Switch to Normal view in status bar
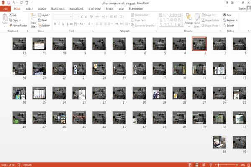 [x=190, y=165]
